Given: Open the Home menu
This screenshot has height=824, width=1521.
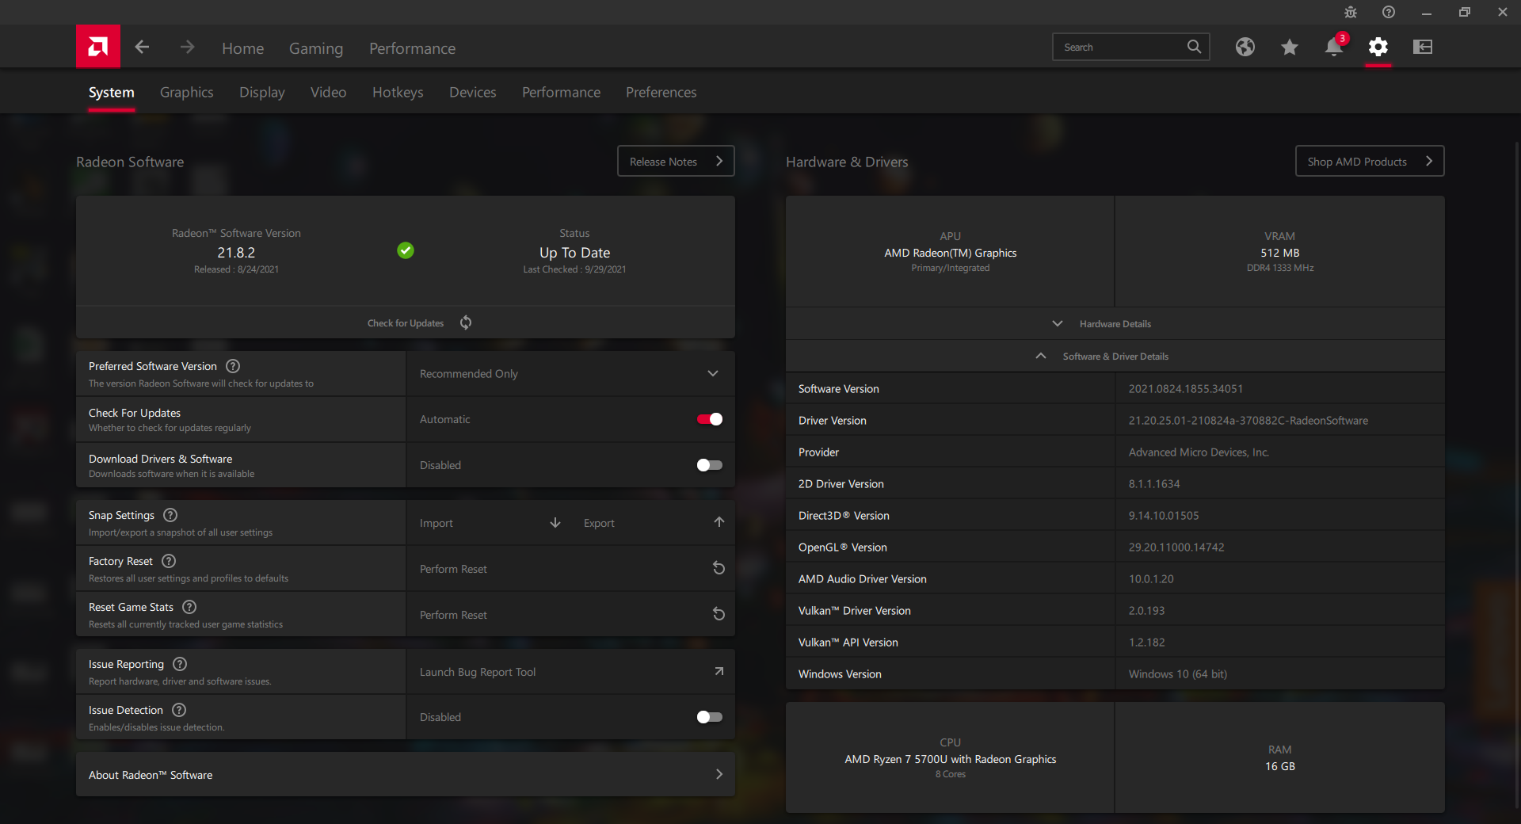Looking at the screenshot, I should click(x=243, y=48).
